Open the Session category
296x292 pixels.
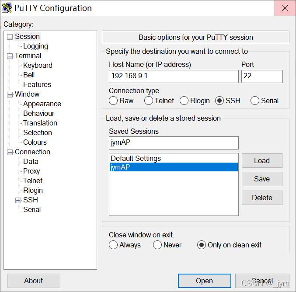tap(27, 36)
